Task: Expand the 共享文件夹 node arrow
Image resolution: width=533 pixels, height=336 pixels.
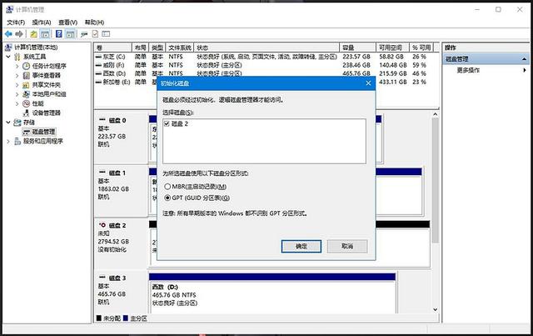Action: pos(17,85)
